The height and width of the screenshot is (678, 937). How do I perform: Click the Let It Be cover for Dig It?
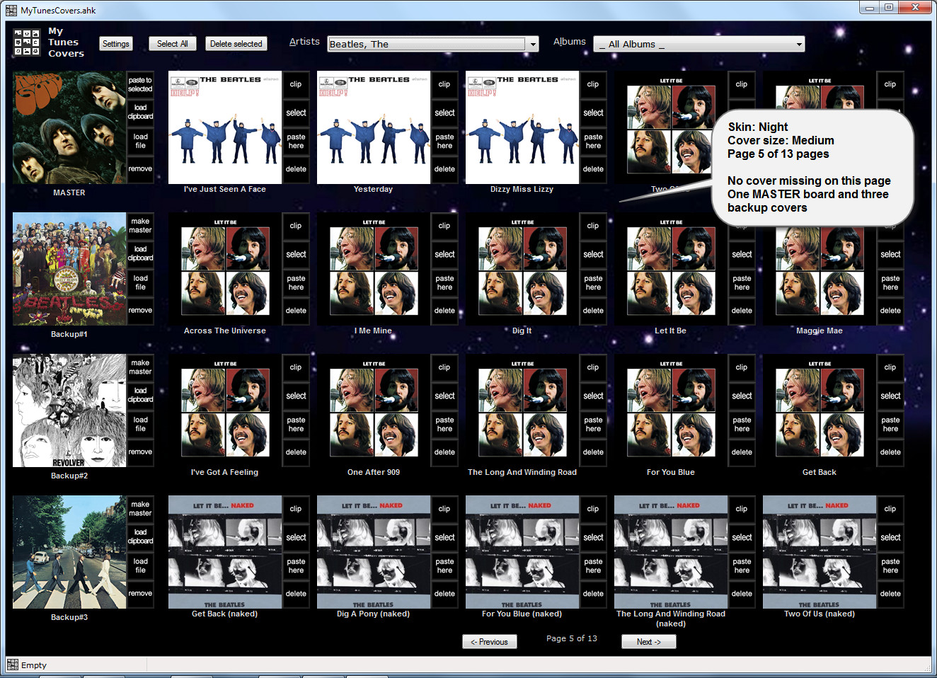click(522, 269)
